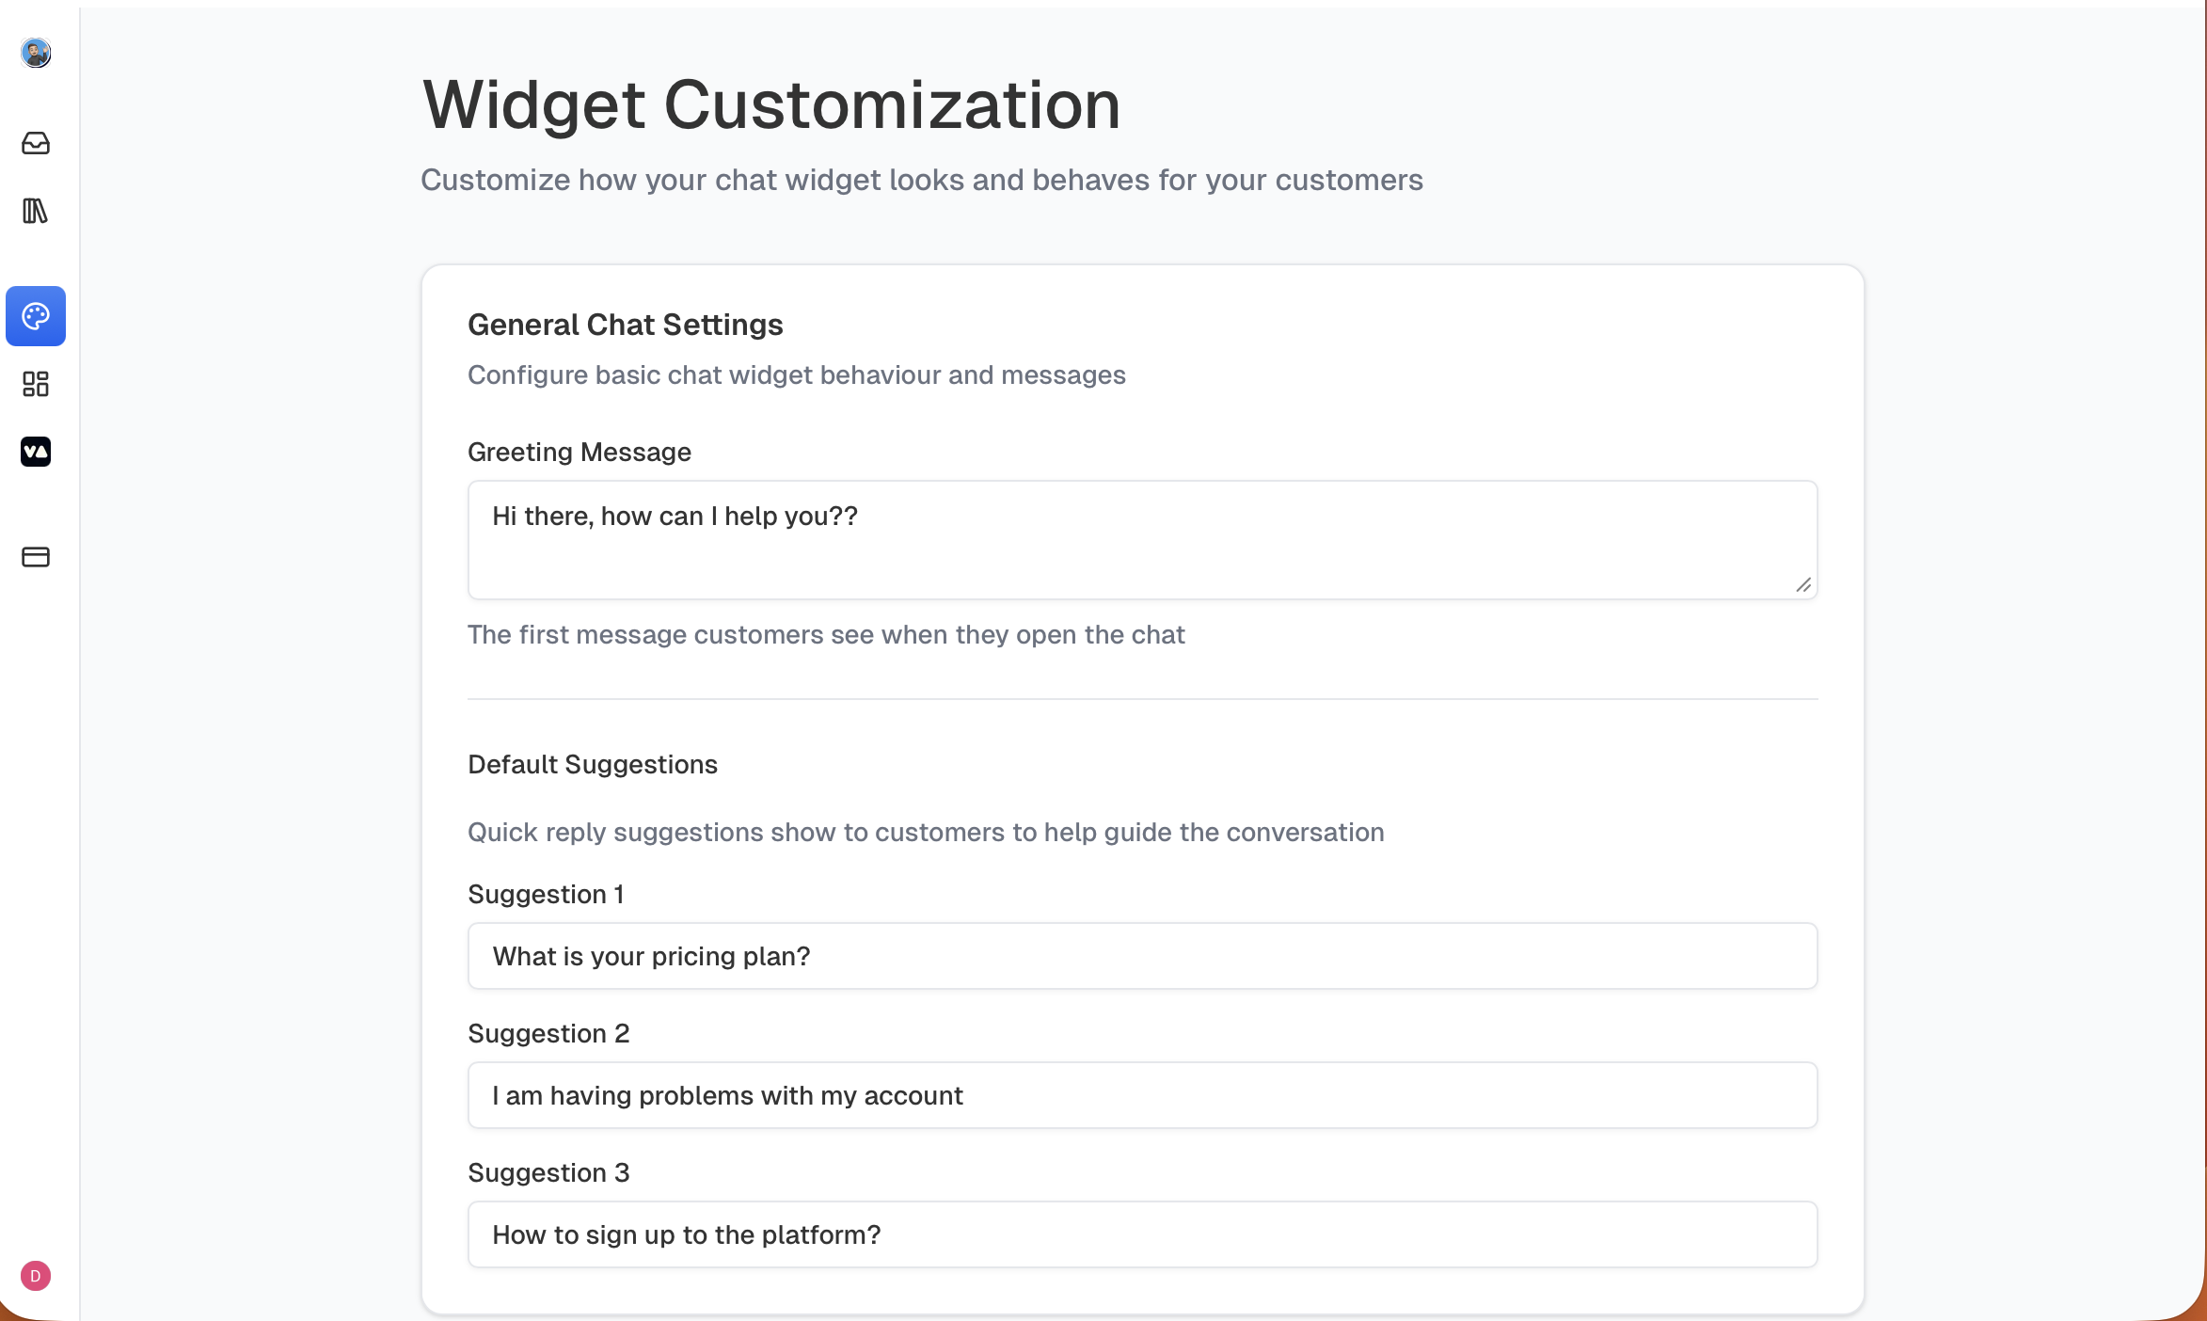Viewport: 2207px width, 1321px height.
Task: Click the Suggestion 1 pricing plan field
Action: (1142, 956)
